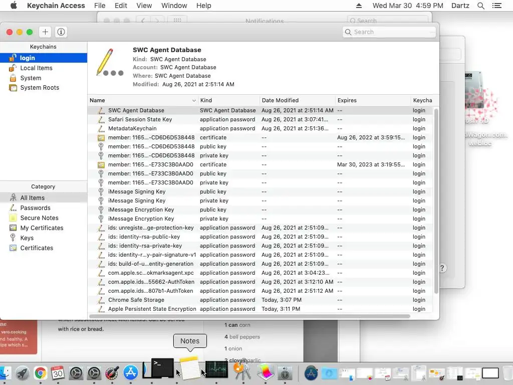Click certificate icon of CD6D6D538448 certificate row

(101, 138)
